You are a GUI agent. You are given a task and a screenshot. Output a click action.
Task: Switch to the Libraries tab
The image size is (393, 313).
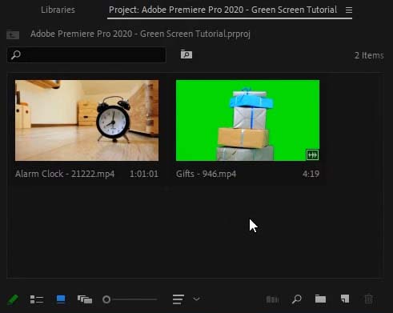[58, 10]
